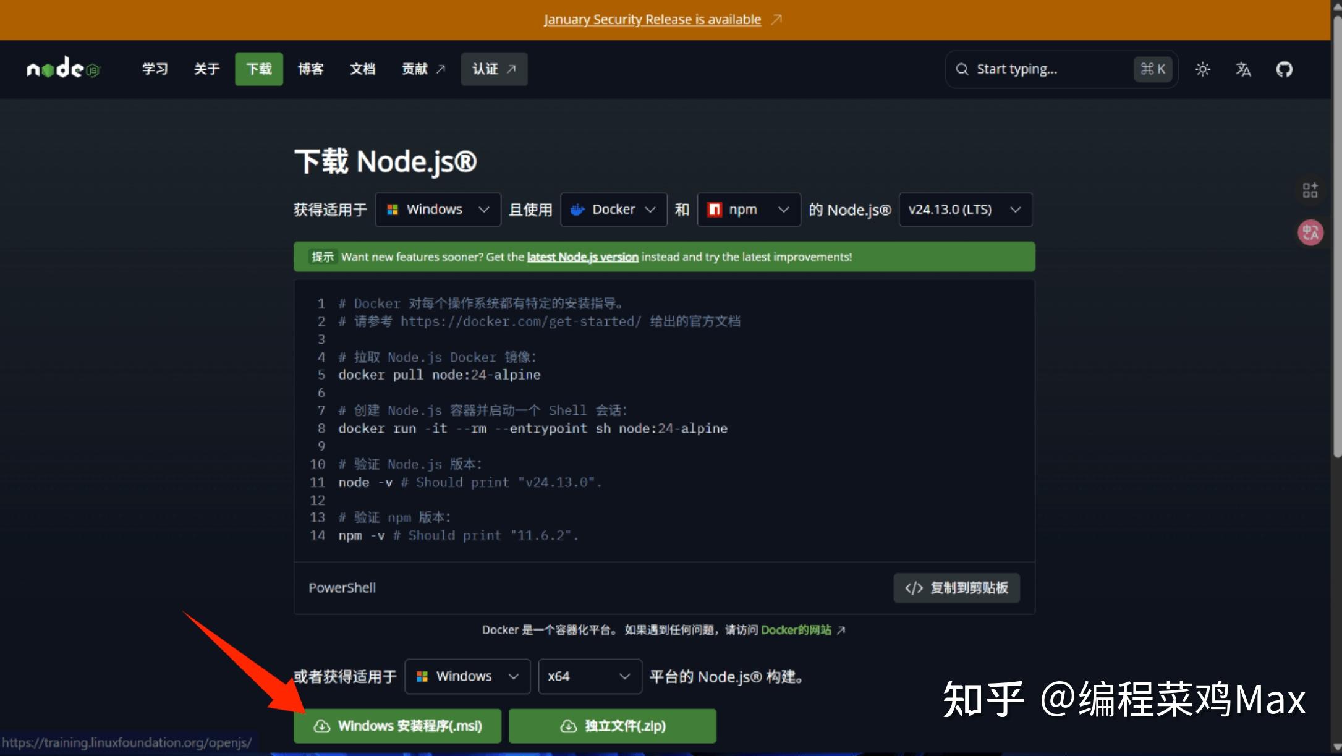Click the pink translate extension icon

(x=1310, y=233)
